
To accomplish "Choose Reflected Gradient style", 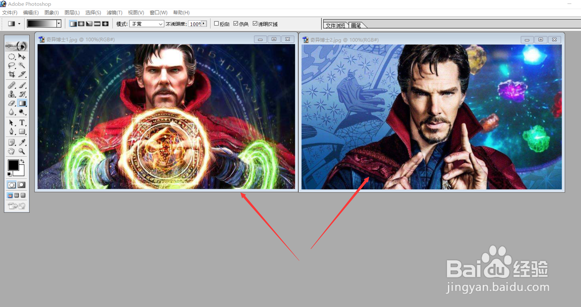I will click(97, 24).
